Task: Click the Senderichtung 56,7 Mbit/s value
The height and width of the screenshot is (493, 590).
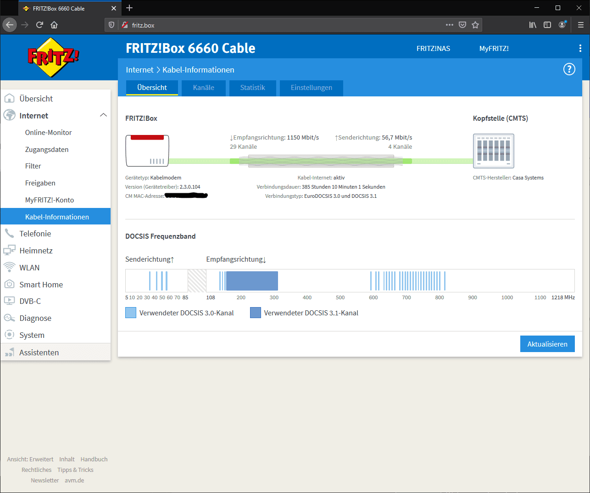Action: (x=397, y=137)
